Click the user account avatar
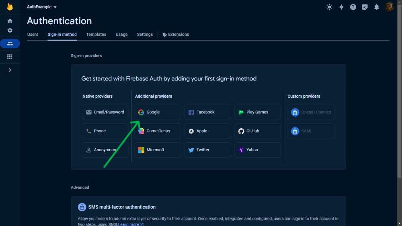This screenshot has width=402, height=226. (389, 7)
